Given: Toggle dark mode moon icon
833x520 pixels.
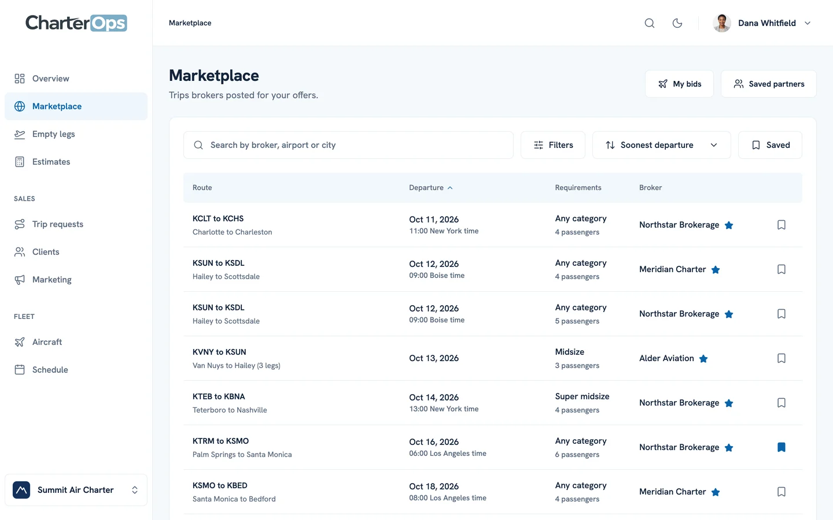Looking at the screenshot, I should point(677,23).
